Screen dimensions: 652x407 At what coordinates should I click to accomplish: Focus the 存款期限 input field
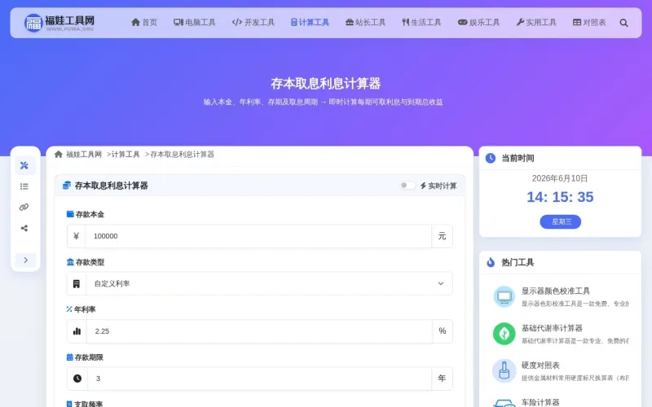point(259,379)
